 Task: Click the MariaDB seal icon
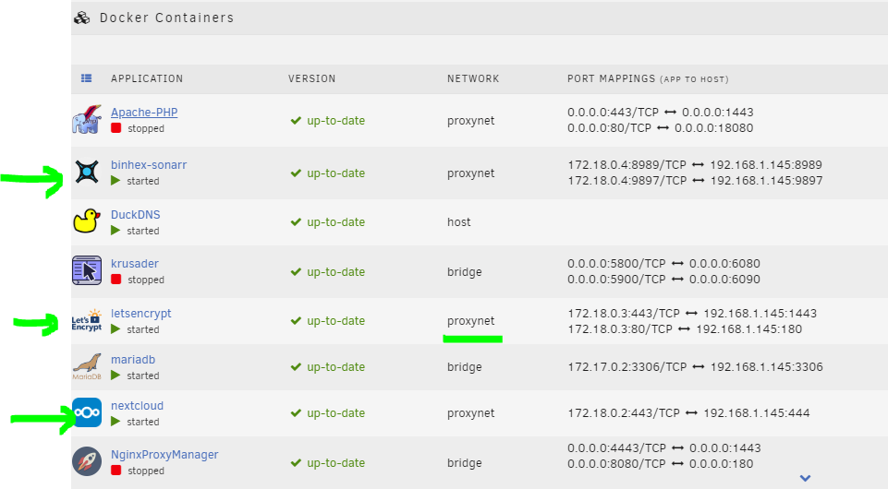click(x=87, y=367)
